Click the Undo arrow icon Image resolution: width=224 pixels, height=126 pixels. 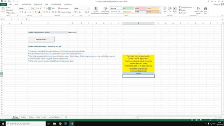[x=9, y=1]
